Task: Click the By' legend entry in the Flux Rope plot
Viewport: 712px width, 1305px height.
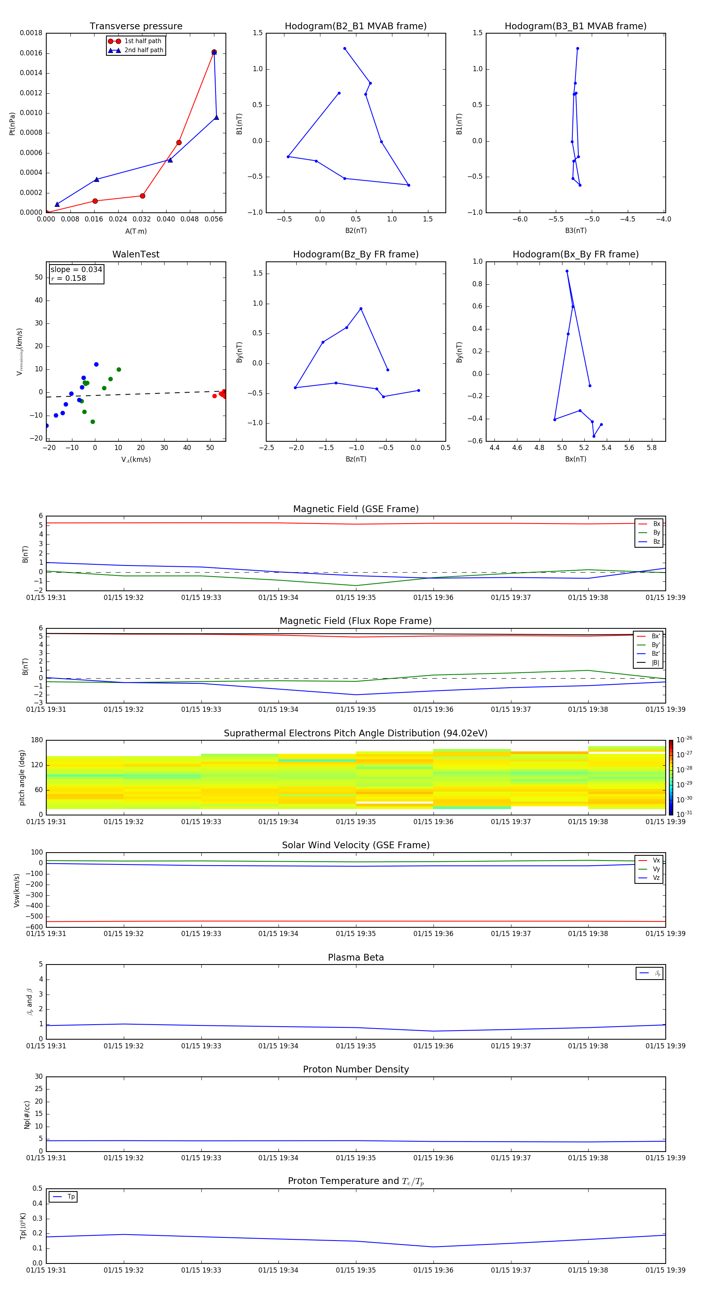Action: click(x=648, y=645)
